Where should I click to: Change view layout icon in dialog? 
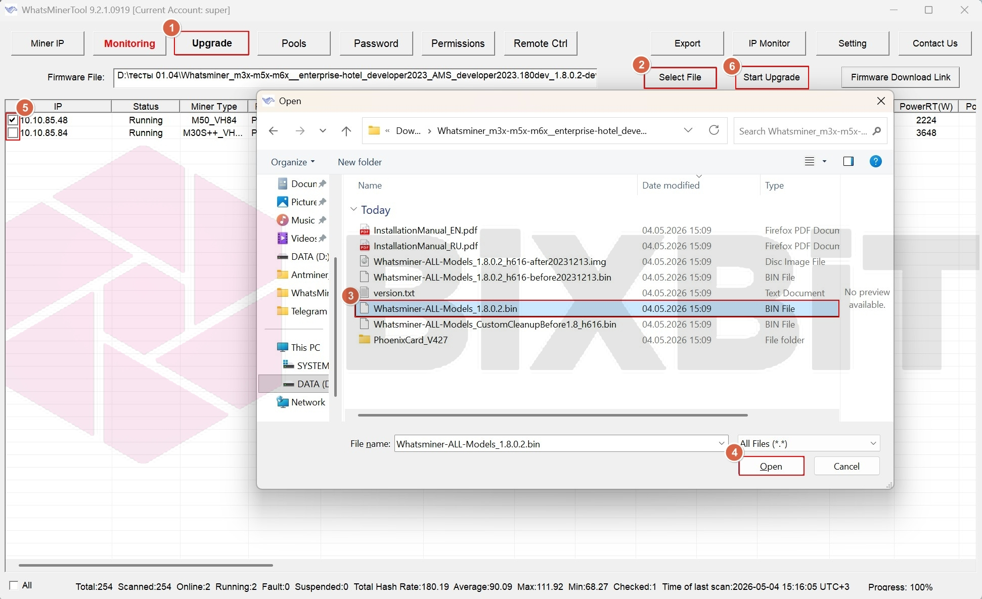[810, 161]
